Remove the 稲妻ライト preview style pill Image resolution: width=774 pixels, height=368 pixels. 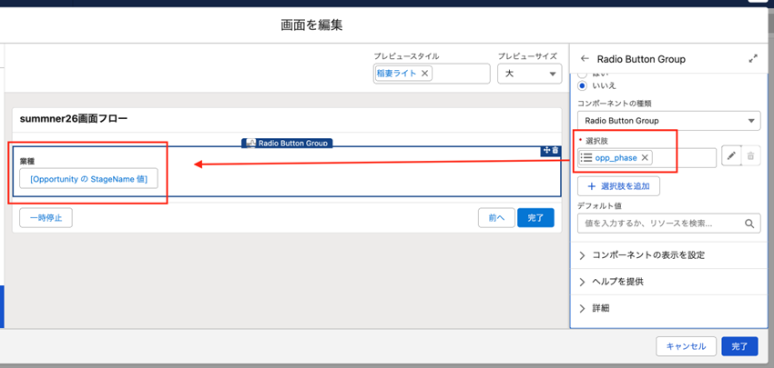click(425, 75)
